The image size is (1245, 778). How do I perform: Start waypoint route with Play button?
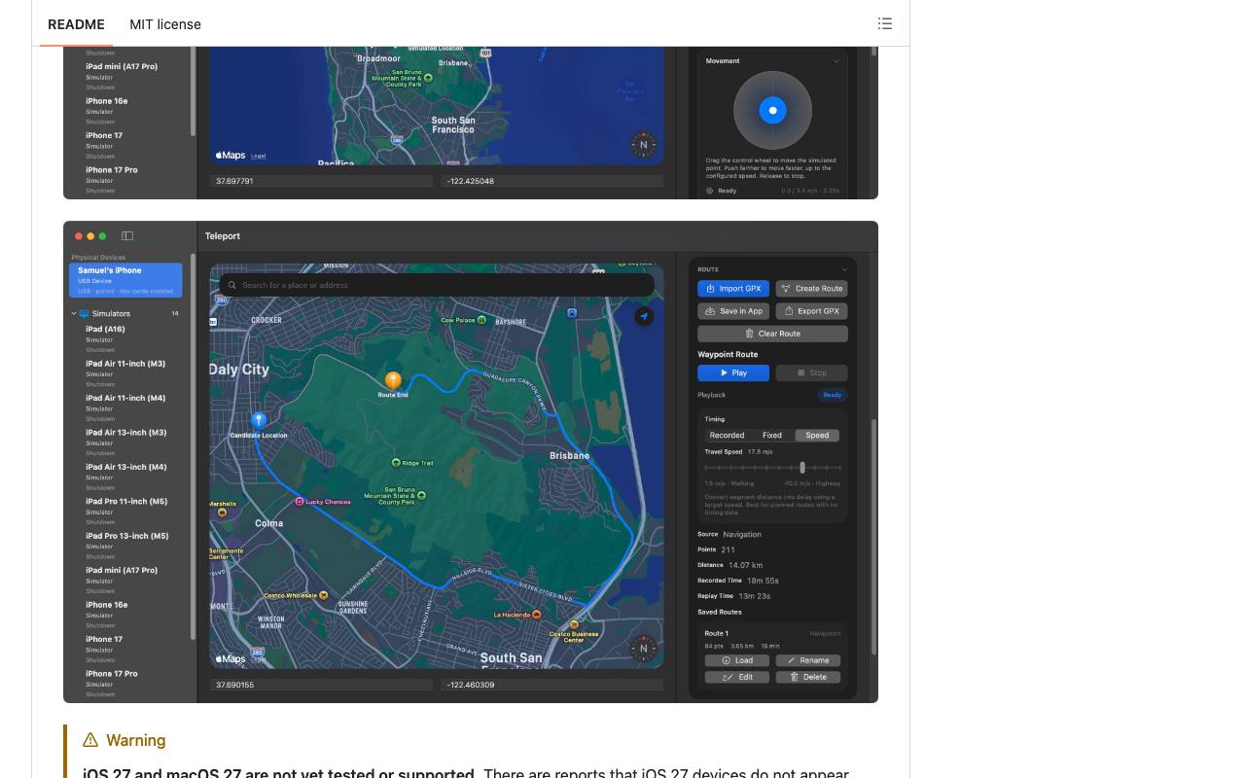(x=733, y=372)
